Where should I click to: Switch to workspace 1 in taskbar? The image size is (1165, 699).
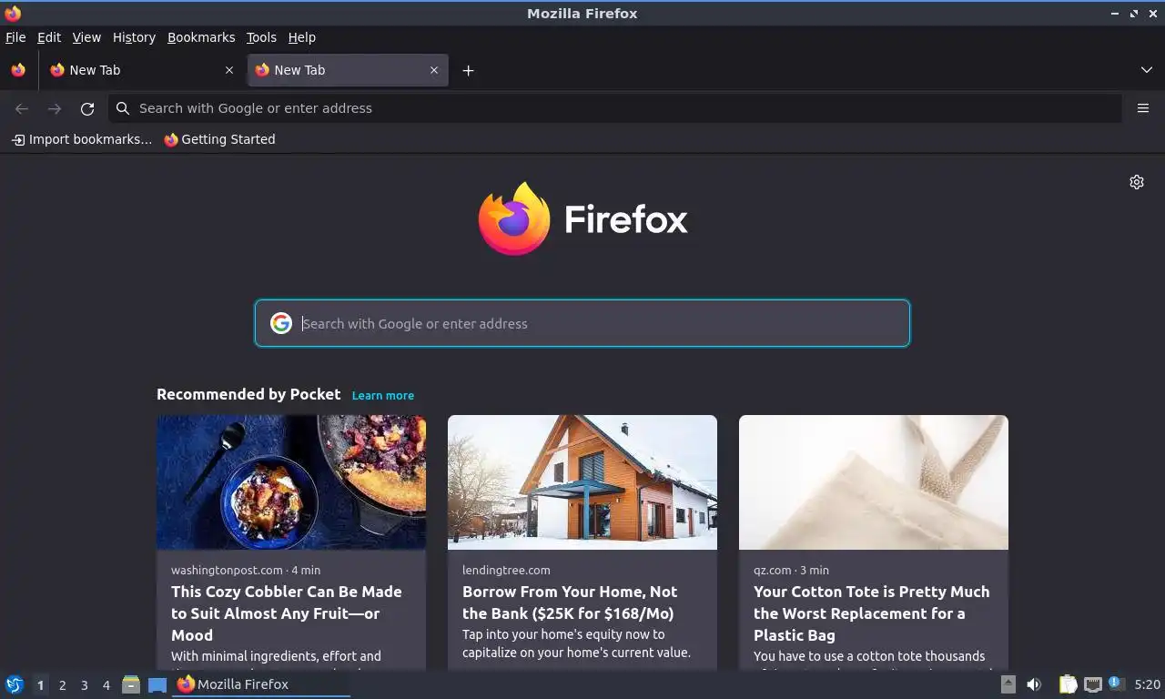pyautogui.click(x=40, y=685)
